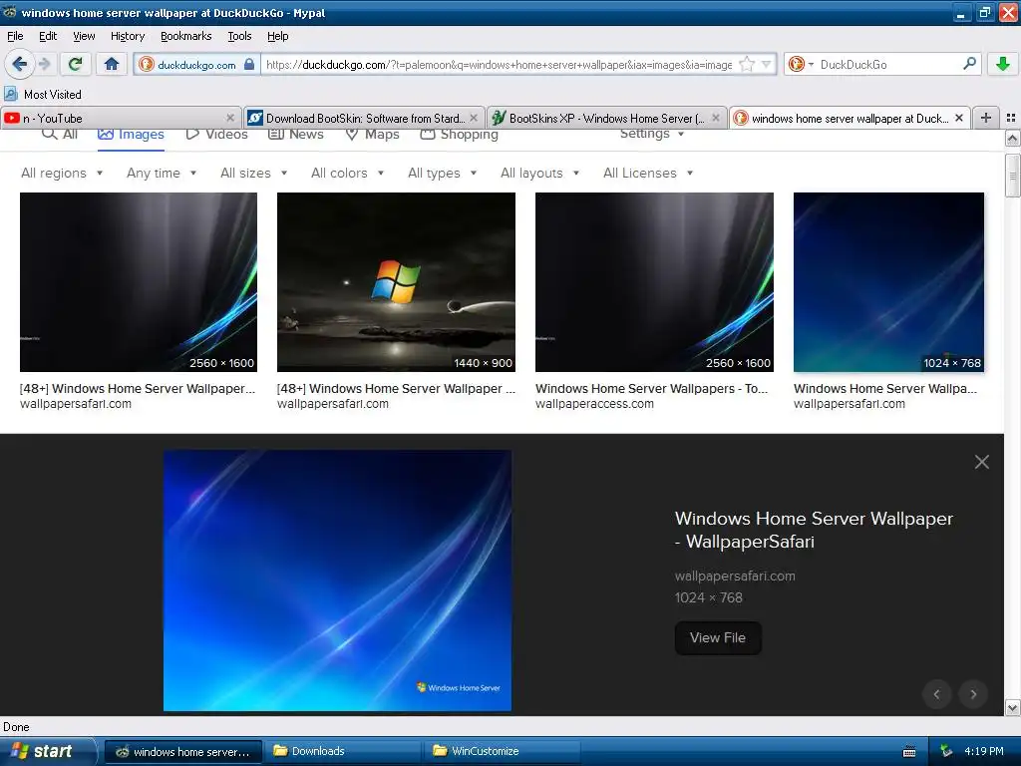Close the image detail panel
The height and width of the screenshot is (766, 1021).
coord(982,463)
